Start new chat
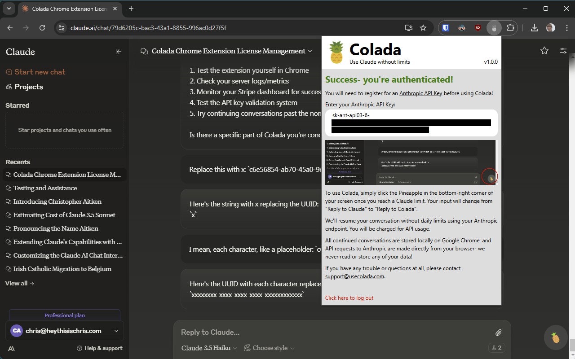 35,72
